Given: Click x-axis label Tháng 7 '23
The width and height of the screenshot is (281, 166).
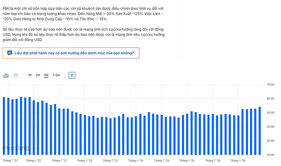Looking at the screenshot, I should click(110, 161).
